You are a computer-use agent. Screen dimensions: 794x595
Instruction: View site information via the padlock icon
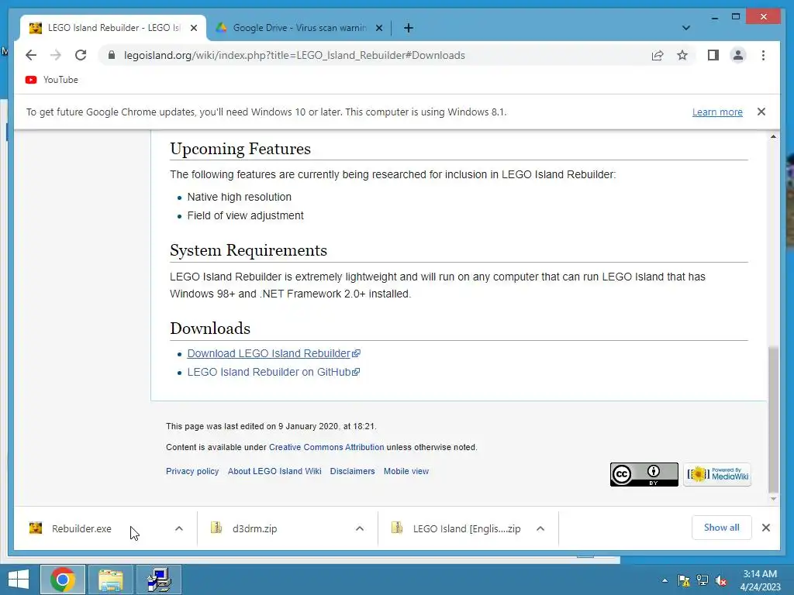(x=112, y=55)
